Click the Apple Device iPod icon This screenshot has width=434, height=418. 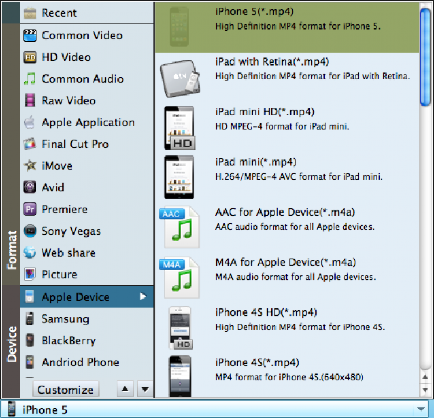30,296
